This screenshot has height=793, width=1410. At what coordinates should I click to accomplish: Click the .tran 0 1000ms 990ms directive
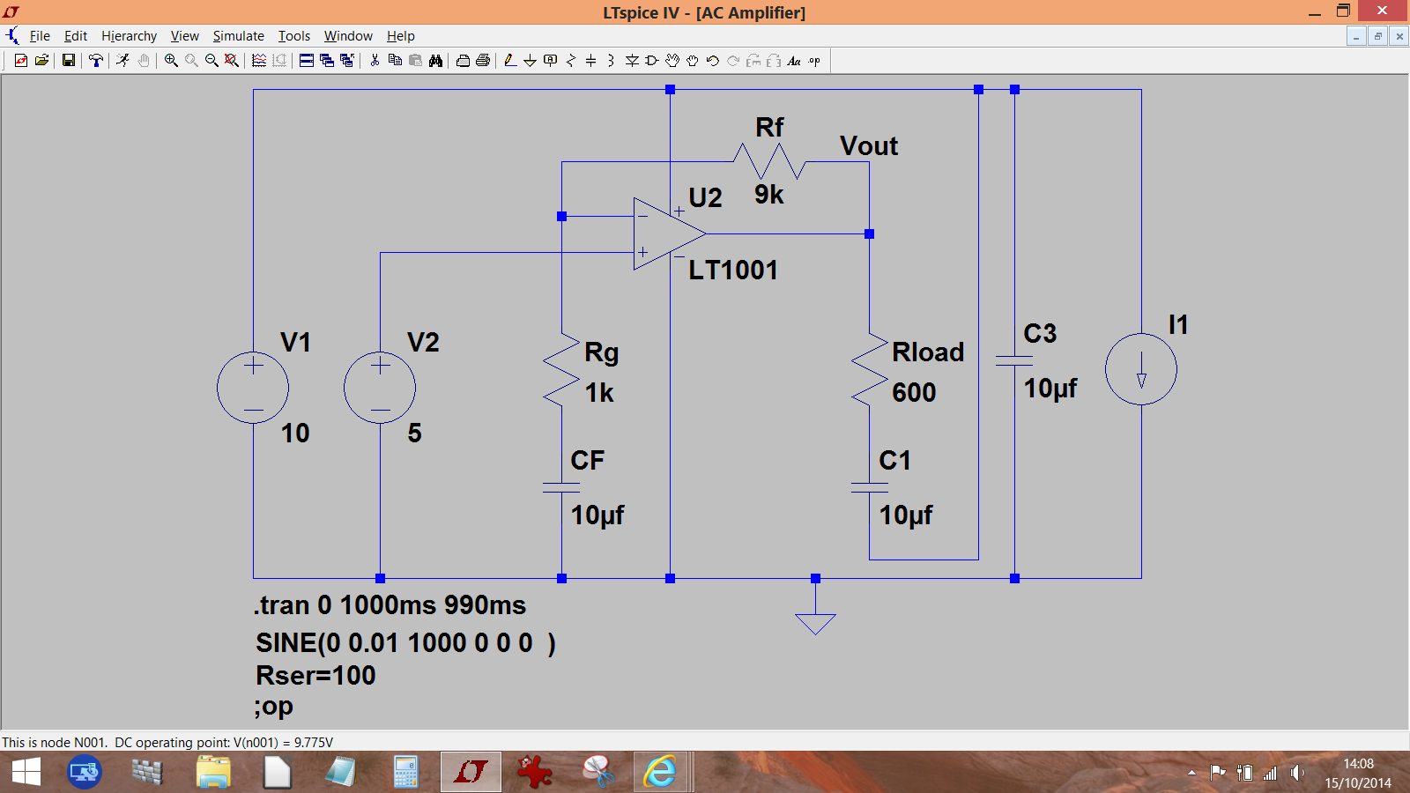390,605
